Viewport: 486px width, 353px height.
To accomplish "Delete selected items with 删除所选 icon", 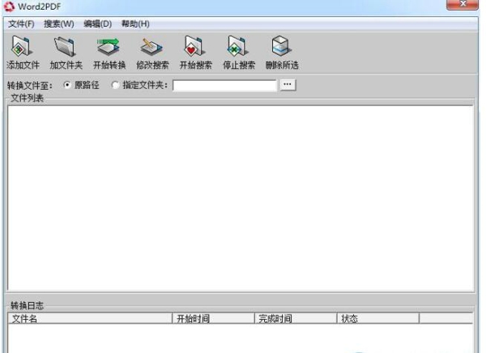I will 281,48.
